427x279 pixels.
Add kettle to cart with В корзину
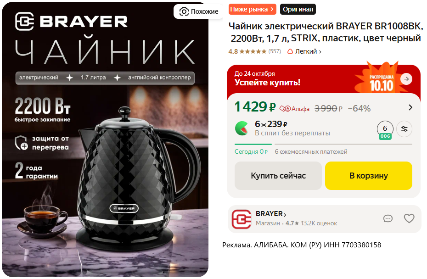click(368, 176)
